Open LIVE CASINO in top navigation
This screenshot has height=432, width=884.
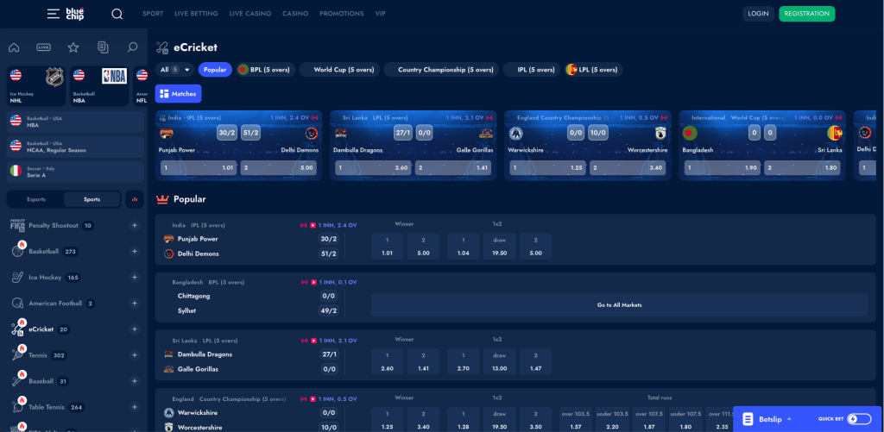point(249,14)
